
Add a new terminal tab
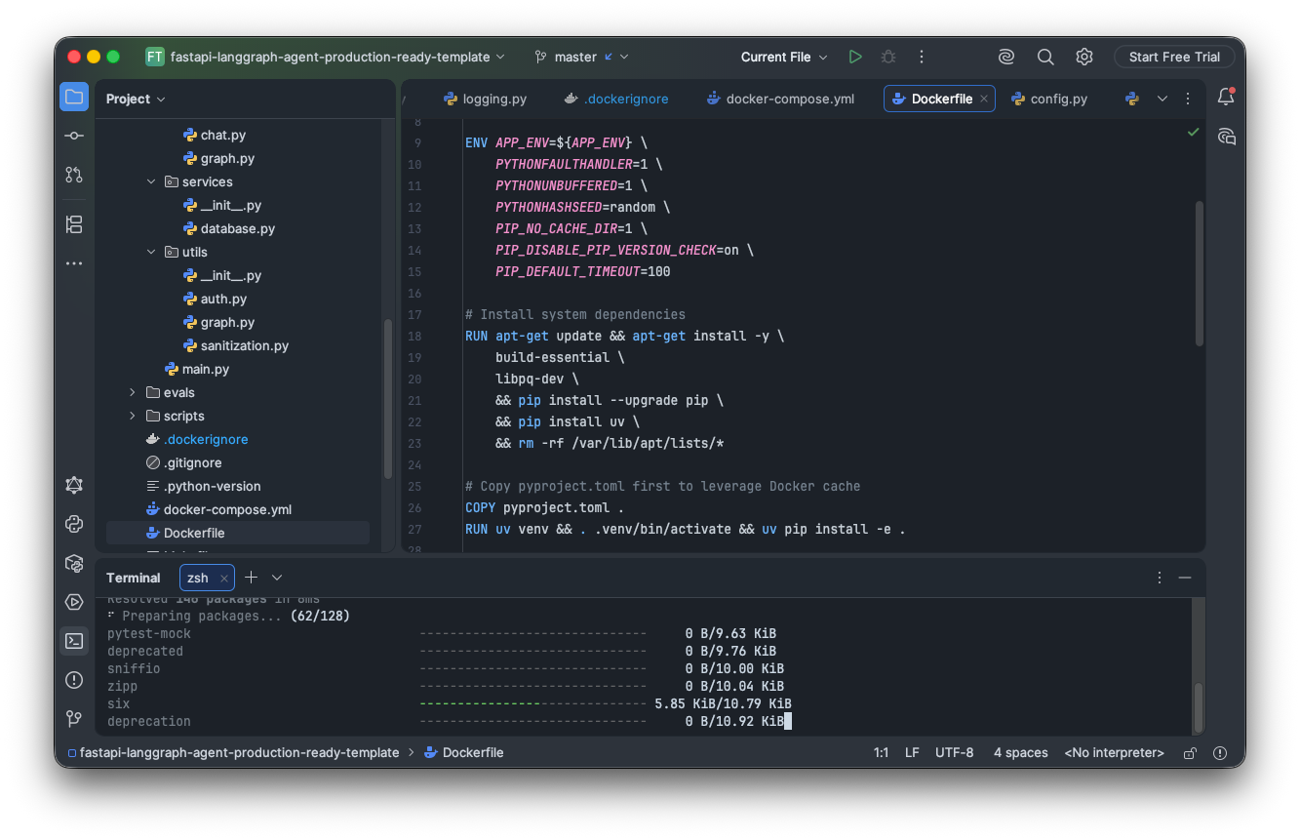(251, 578)
